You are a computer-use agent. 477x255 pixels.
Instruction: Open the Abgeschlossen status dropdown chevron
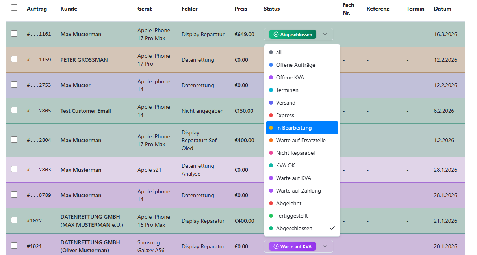(325, 34)
